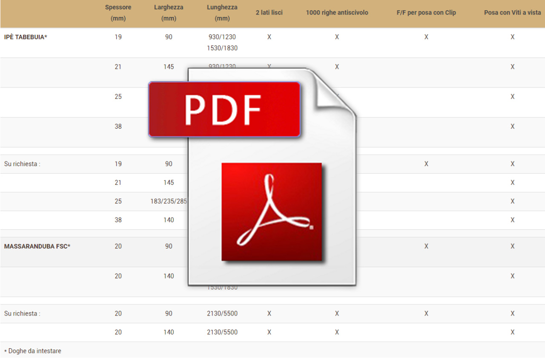Click the thickness 20 in MASSARANDUBA FSC* row

click(118, 246)
